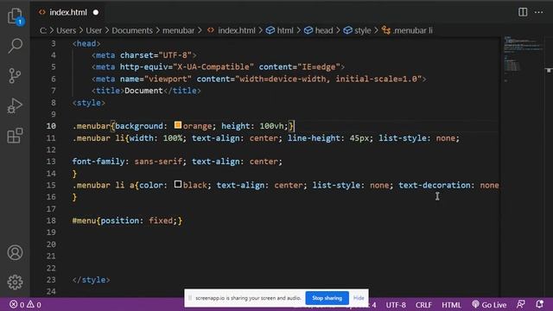
Task: Click the text-decoration property on line 15
Action: click(435, 186)
